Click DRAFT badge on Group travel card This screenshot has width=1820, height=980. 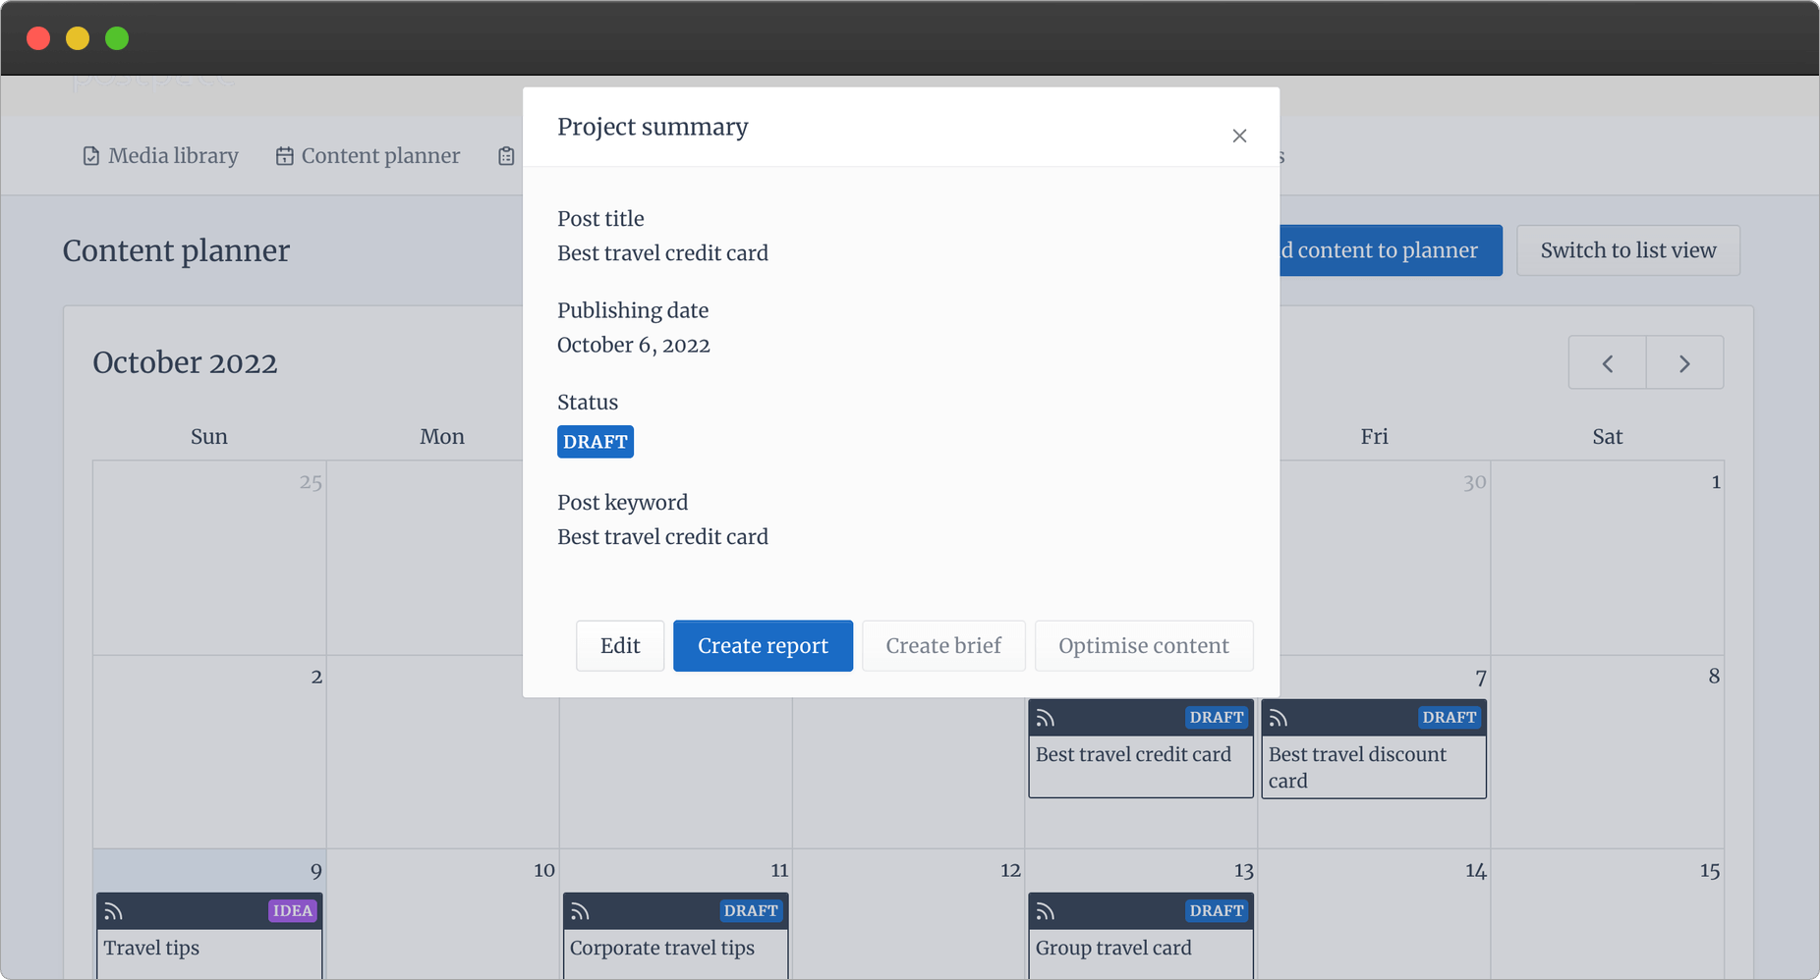1217,910
